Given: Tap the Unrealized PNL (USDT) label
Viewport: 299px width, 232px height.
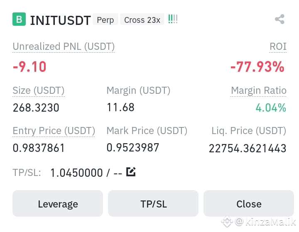Looking at the screenshot, I should pyautogui.click(x=64, y=46).
